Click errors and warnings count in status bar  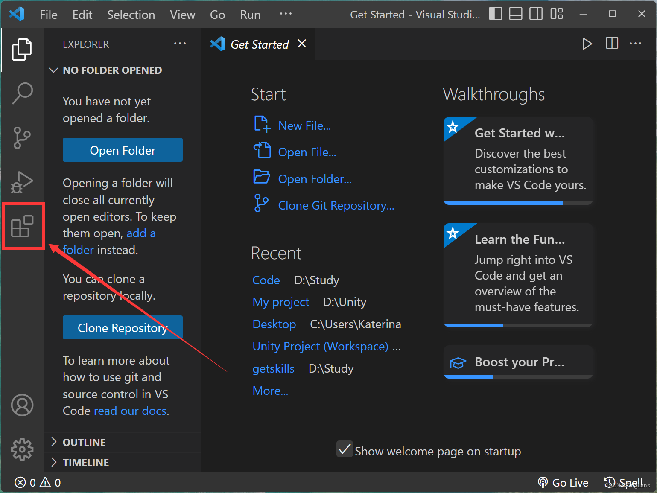pyautogui.click(x=38, y=482)
